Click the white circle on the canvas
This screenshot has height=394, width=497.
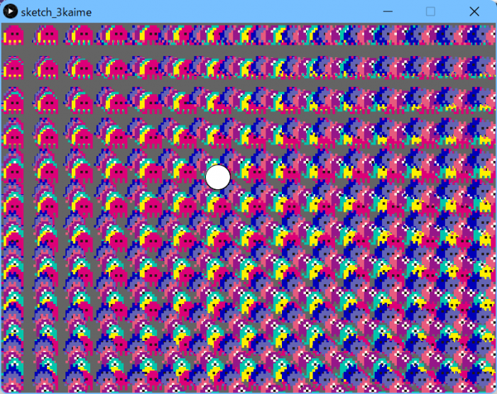[218, 177]
